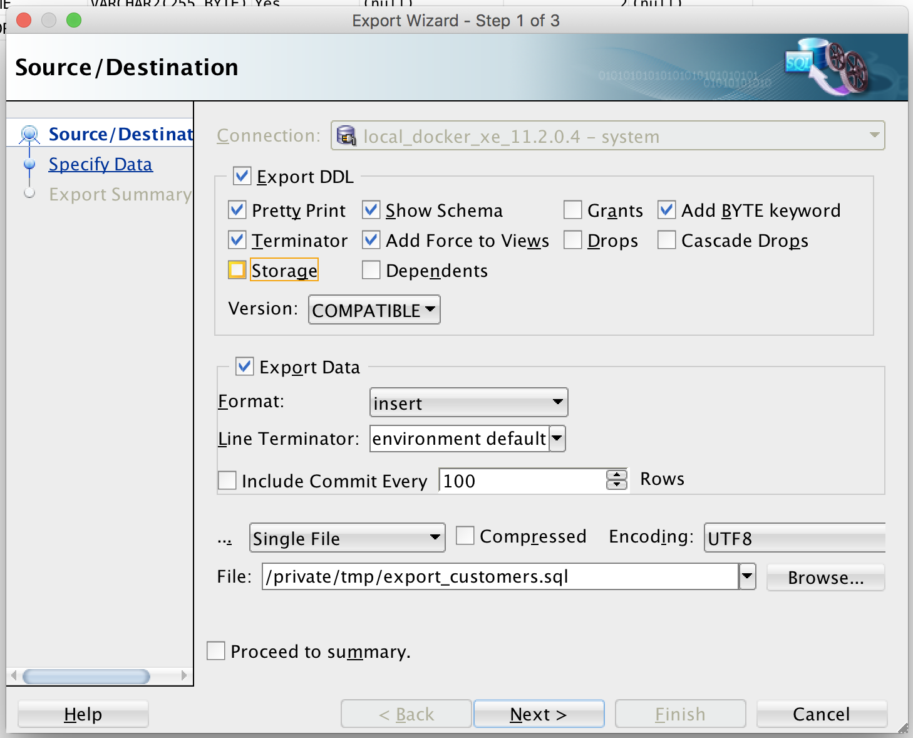Screen dimensions: 913x738
Task: Toggle the Storage checkbox
Action: (x=237, y=270)
